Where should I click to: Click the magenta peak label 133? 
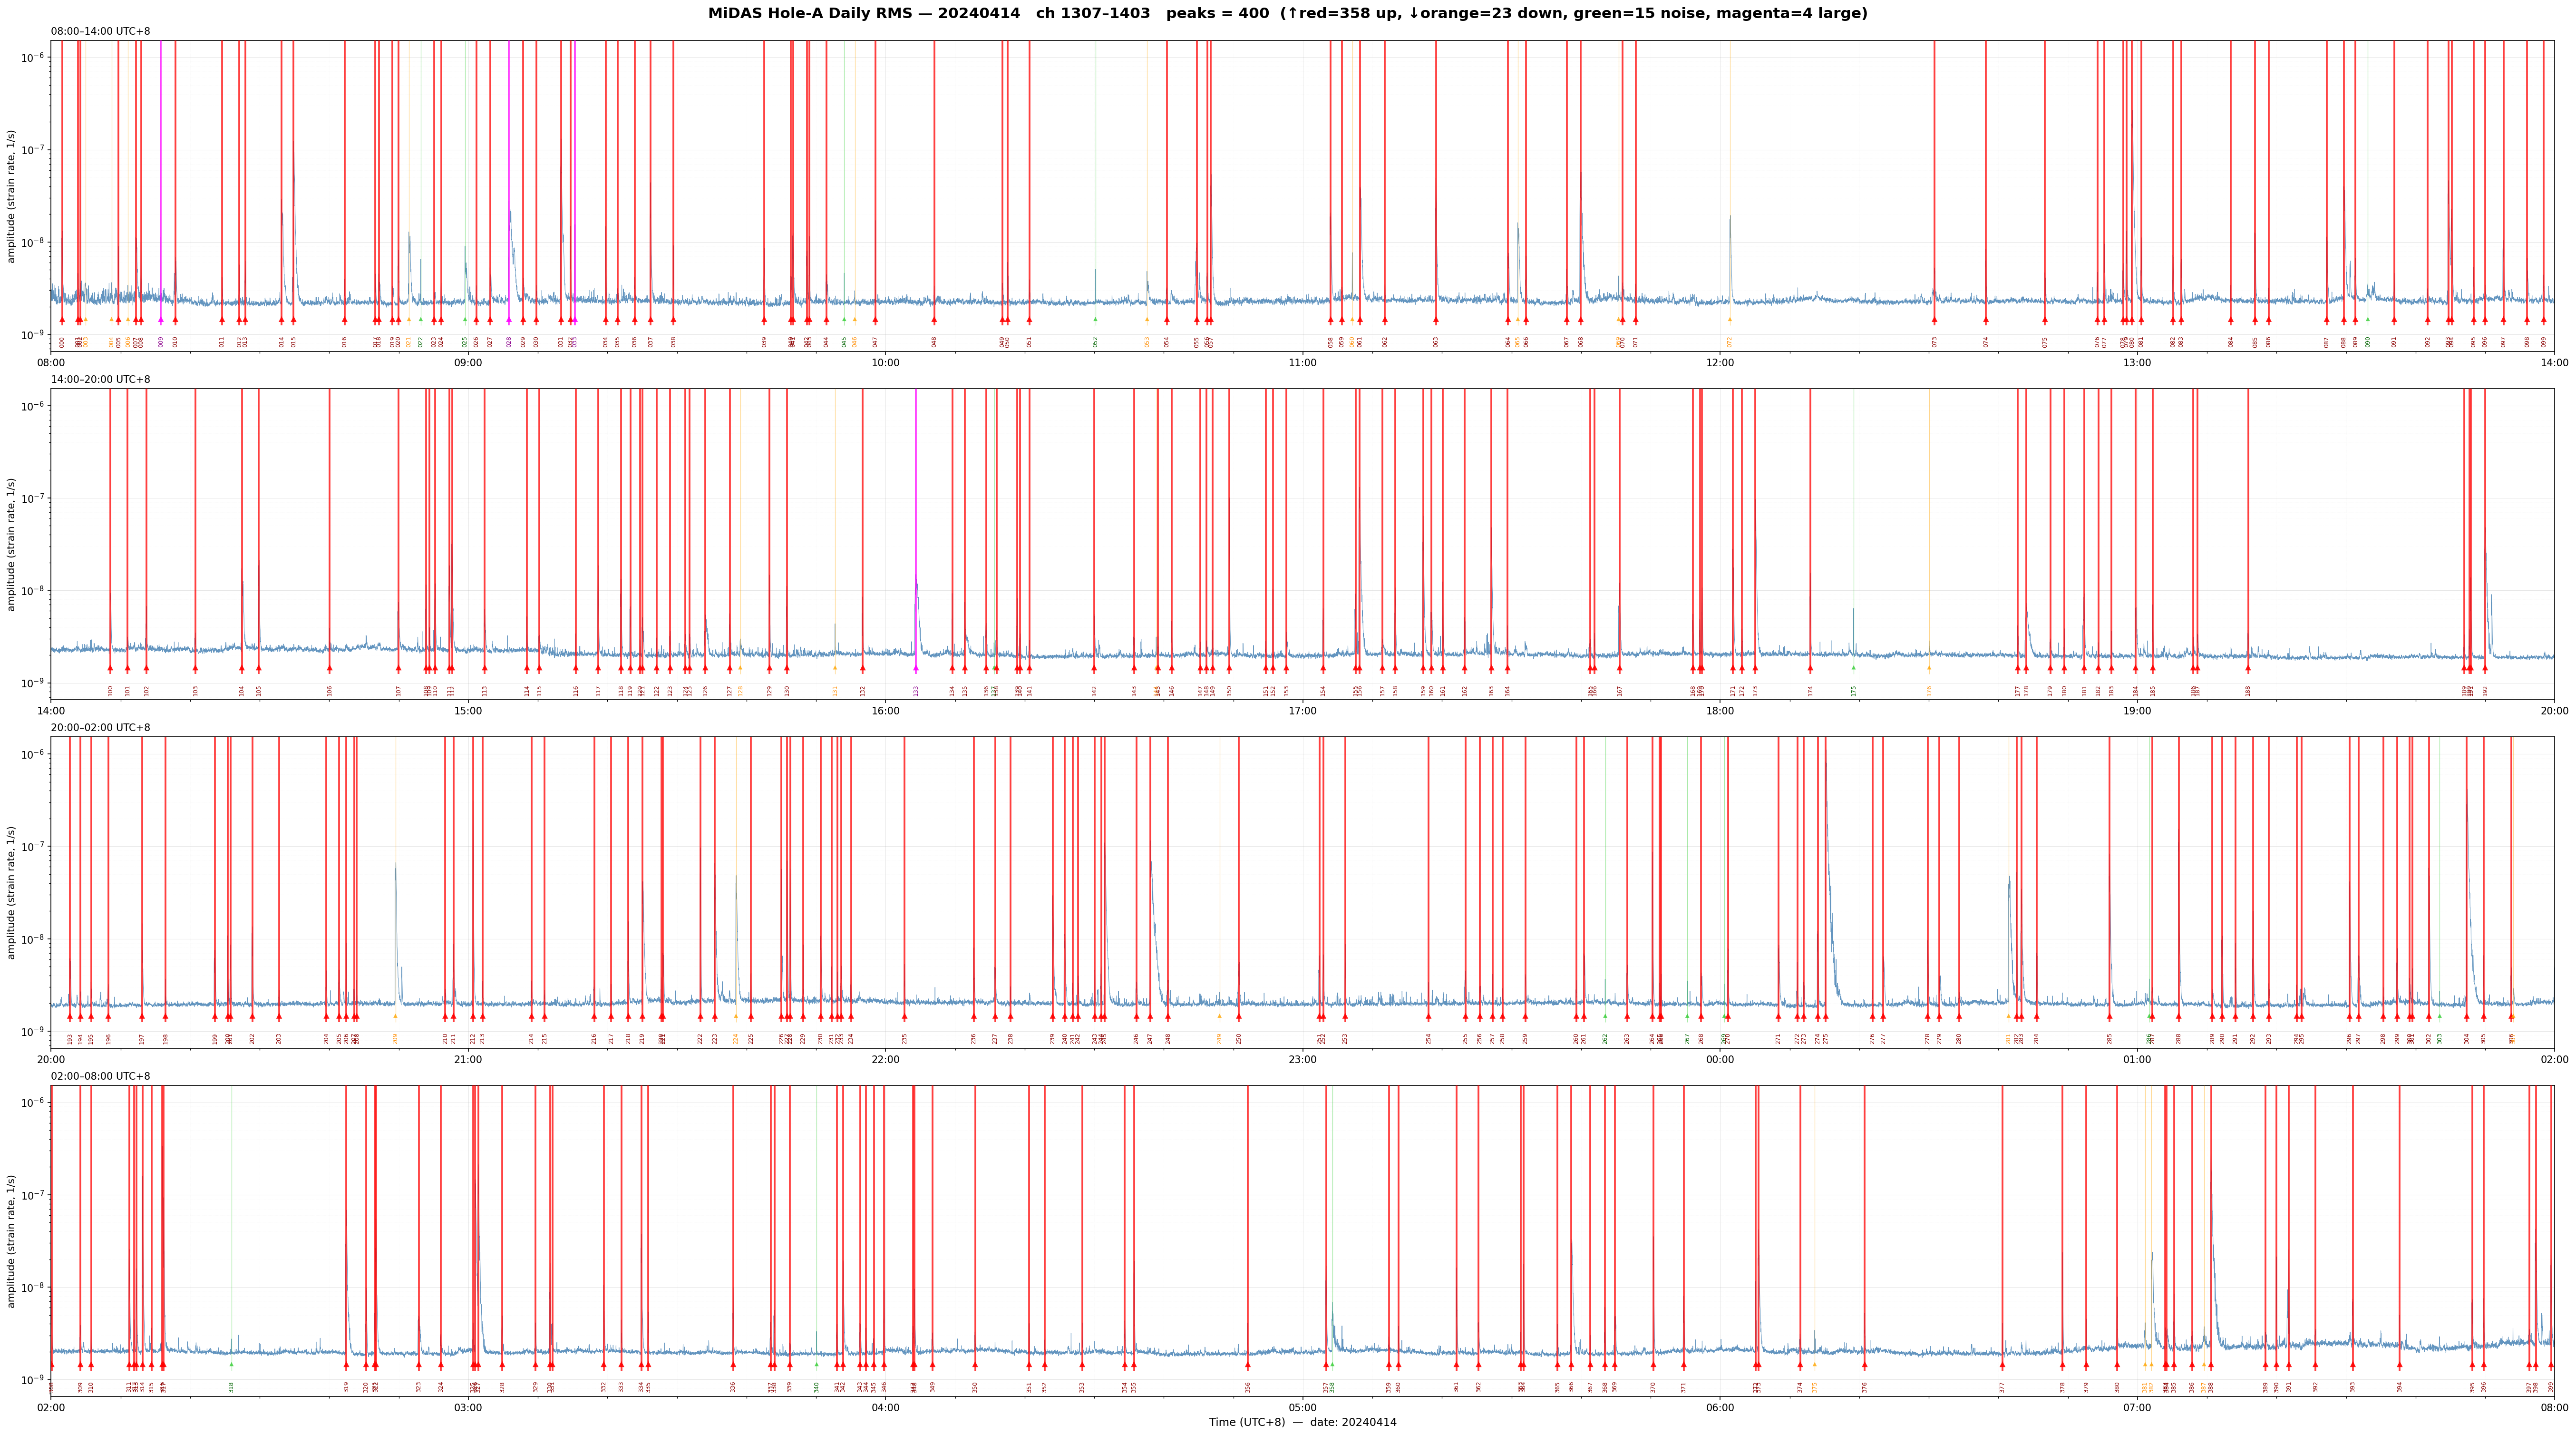point(916,690)
